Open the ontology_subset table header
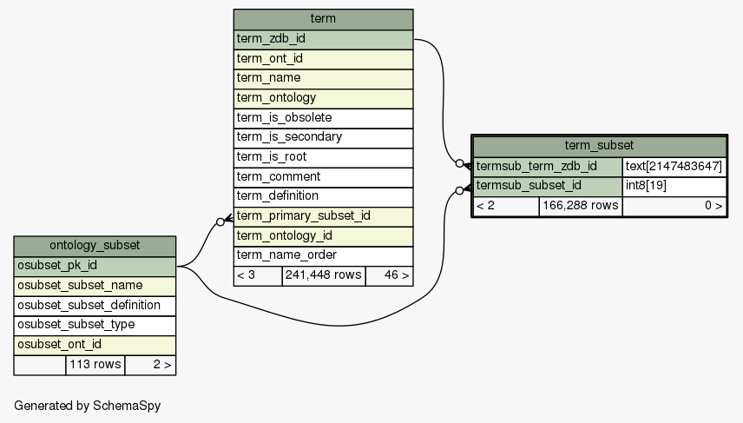 (95, 247)
